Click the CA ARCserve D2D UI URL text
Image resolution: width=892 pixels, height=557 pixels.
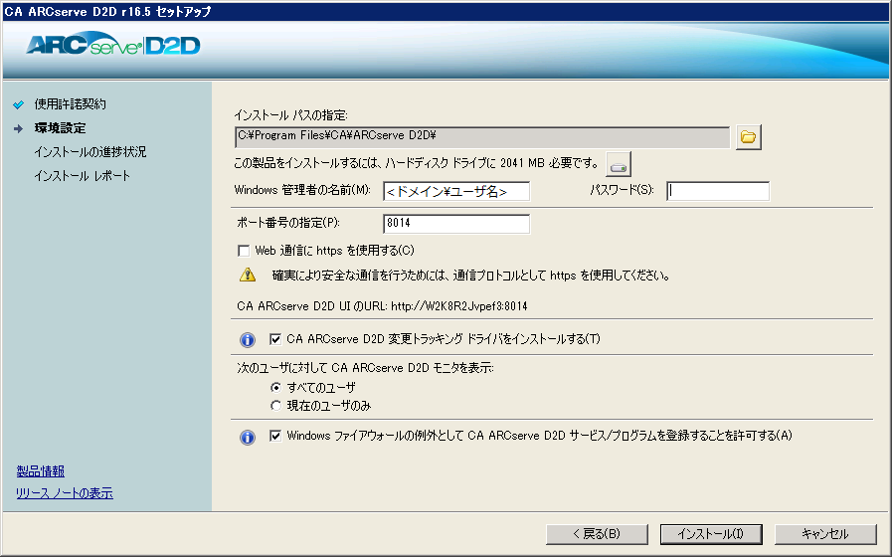point(382,306)
